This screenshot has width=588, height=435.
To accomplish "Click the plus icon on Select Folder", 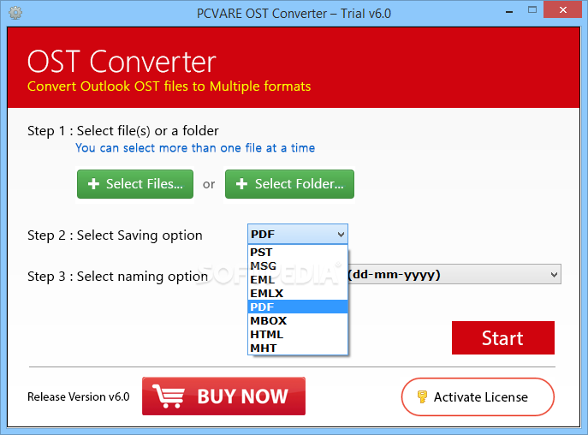I will 241,184.
